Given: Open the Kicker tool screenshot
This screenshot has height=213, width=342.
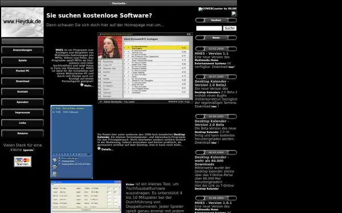Looking at the screenshot, I should pyautogui.click(x=86, y=197).
